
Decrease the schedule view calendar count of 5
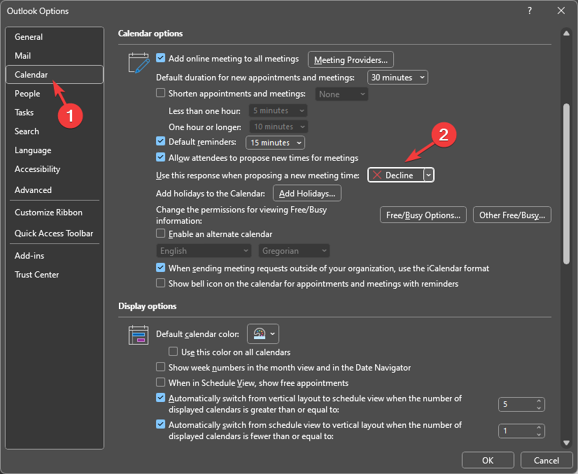[x=539, y=408]
